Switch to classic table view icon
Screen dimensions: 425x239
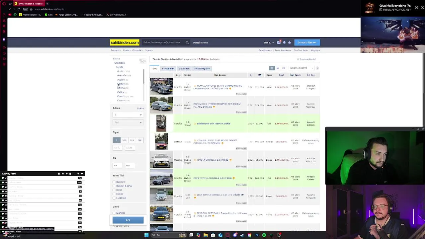[272, 68]
